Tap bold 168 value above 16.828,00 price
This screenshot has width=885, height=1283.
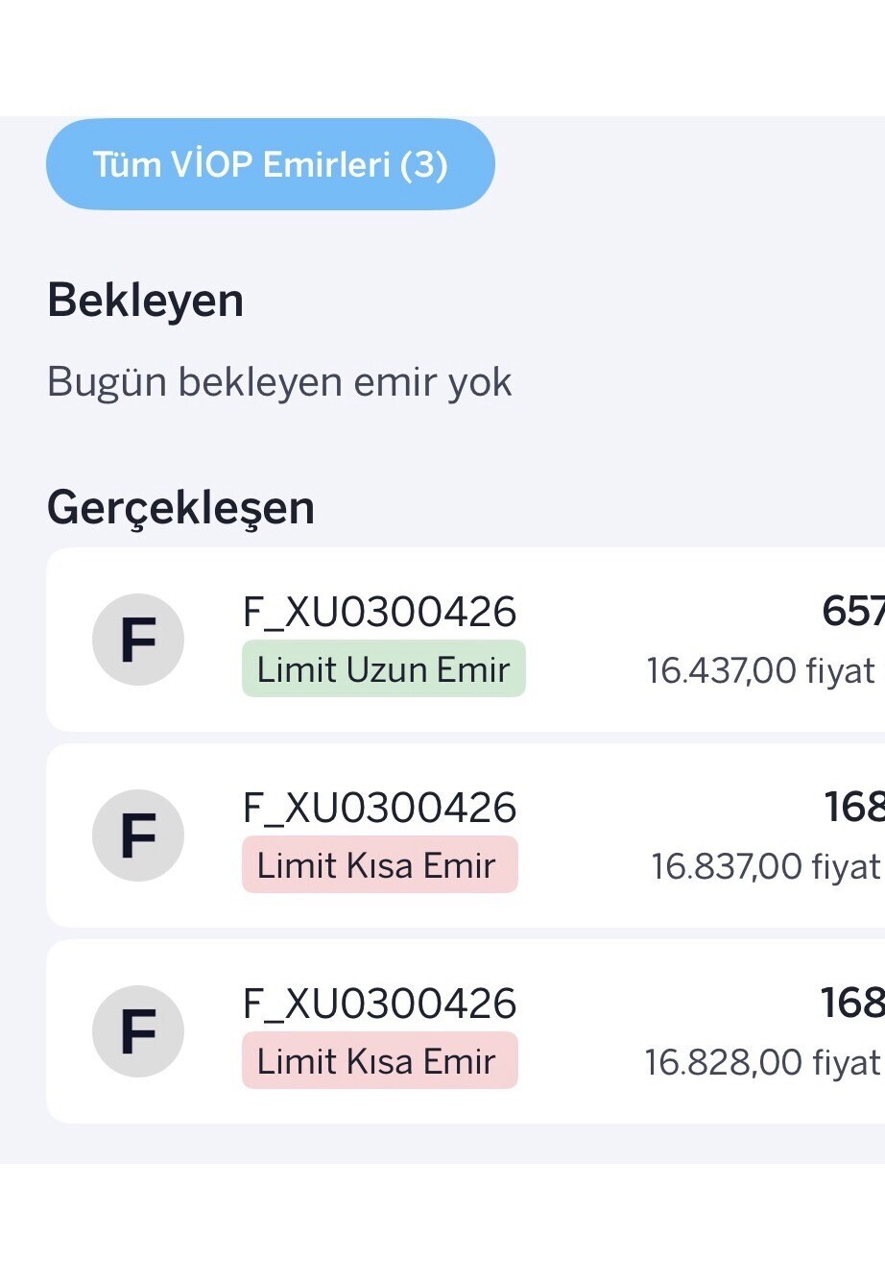point(851,1004)
